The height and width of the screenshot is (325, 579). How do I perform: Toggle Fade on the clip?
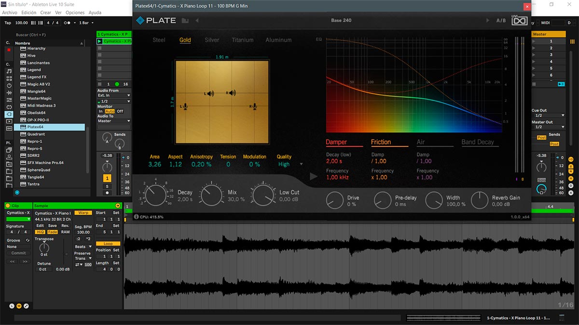[x=52, y=232]
